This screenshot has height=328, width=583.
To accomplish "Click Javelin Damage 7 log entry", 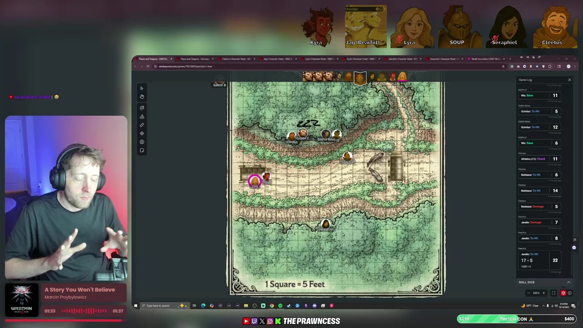I will point(540,222).
